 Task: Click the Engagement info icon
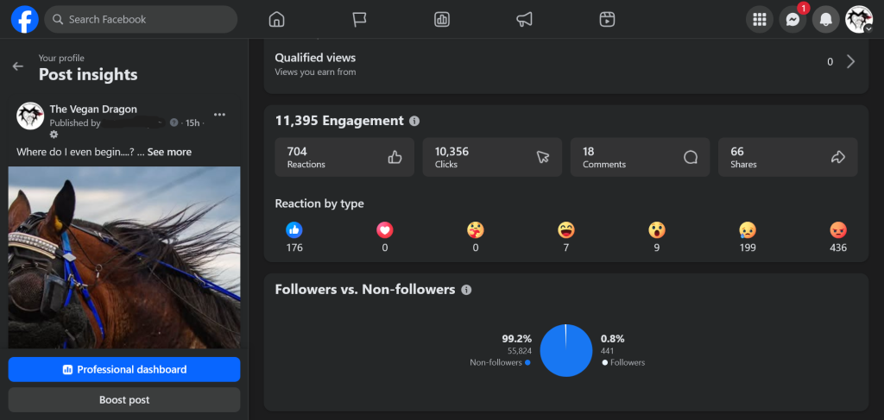click(414, 121)
